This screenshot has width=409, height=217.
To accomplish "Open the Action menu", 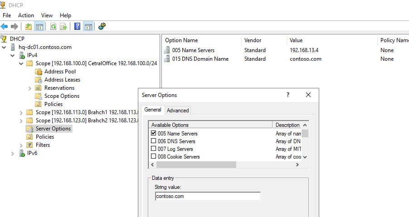I will click(x=26, y=15).
